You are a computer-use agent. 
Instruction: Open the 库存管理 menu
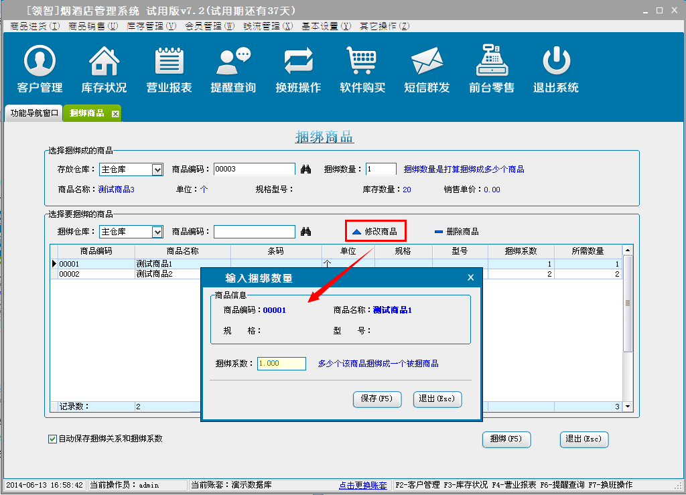pos(151,26)
